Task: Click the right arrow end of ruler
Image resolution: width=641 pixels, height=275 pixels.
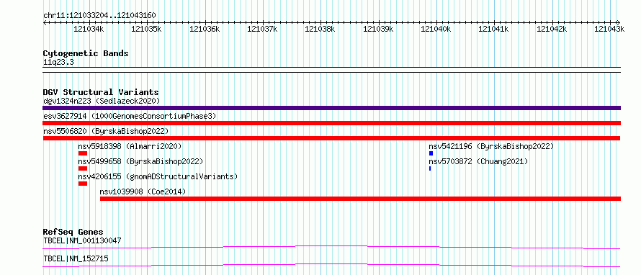Action: click(x=619, y=22)
